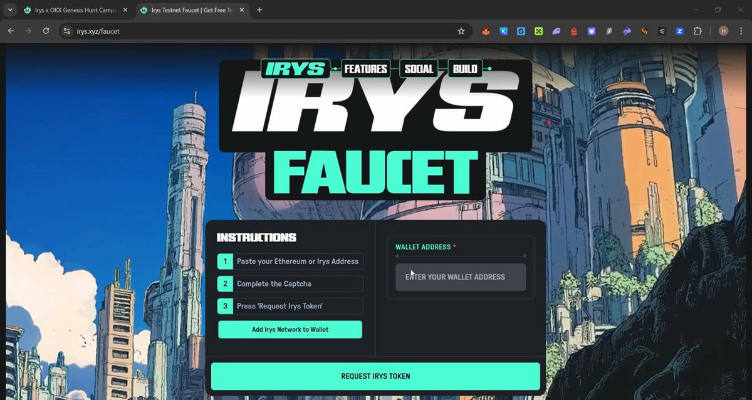Click step 3 Press 'Request Irys Token'
Screen dimensions: 752x400
(290, 306)
